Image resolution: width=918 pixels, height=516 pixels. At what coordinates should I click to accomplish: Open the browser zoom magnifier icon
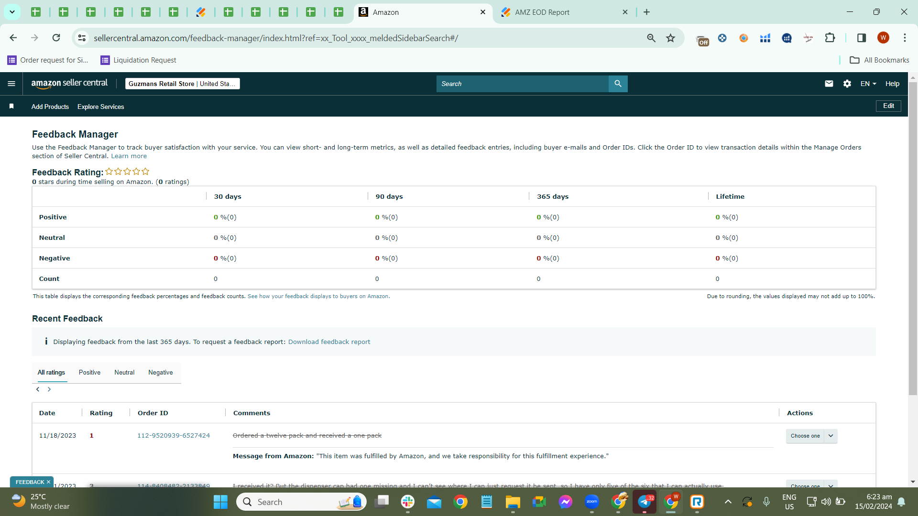point(651,38)
